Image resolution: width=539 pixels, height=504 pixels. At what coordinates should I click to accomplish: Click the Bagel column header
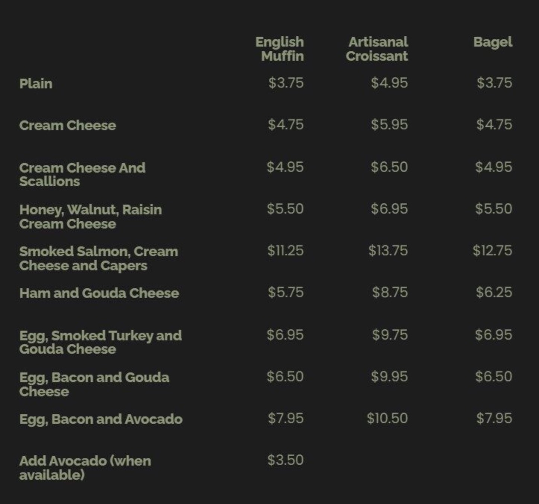(493, 42)
